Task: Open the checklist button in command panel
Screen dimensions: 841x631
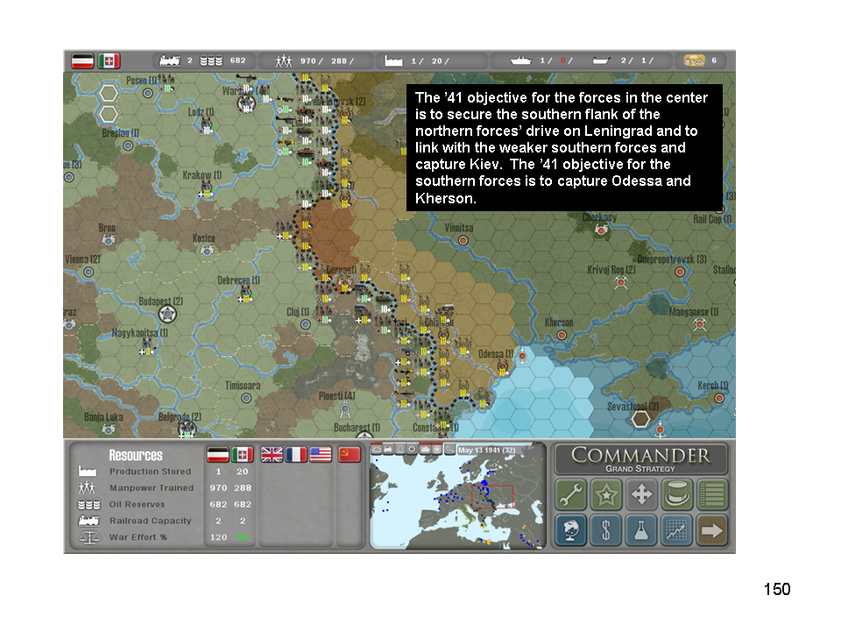Action: (x=712, y=495)
